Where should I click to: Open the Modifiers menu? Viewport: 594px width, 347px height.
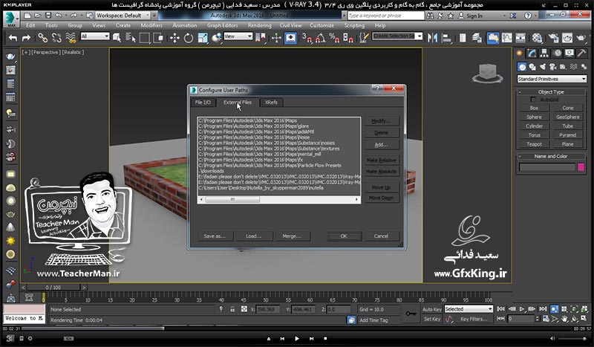tap(151, 25)
